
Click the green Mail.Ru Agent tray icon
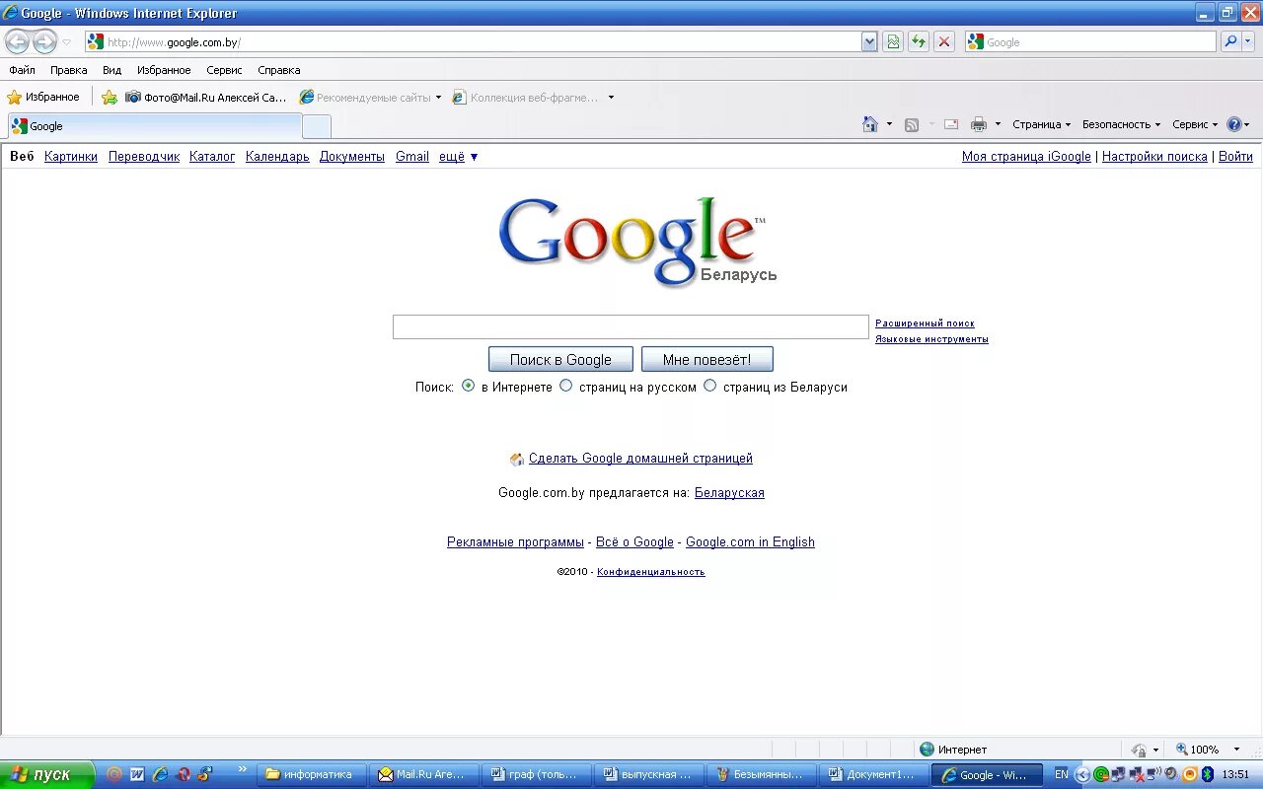pos(1100,774)
